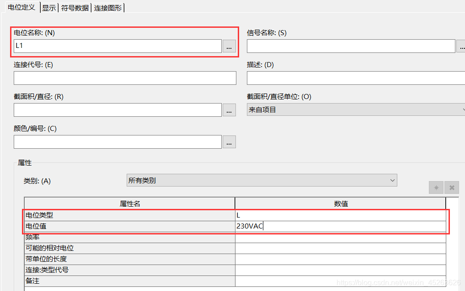The width and height of the screenshot is (465, 291).
Task: Click the ellipsis button next to 截面积/直径
Action: point(229,110)
